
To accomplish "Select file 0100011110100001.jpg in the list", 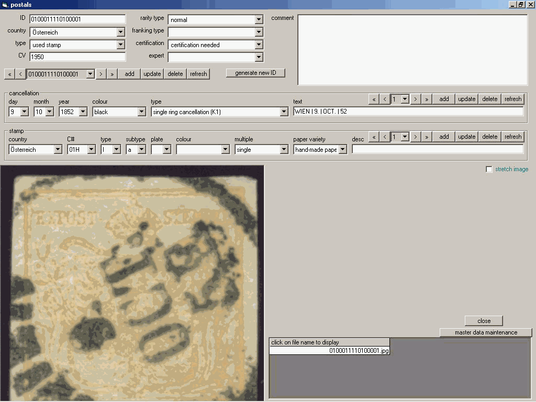I will (x=359, y=351).
